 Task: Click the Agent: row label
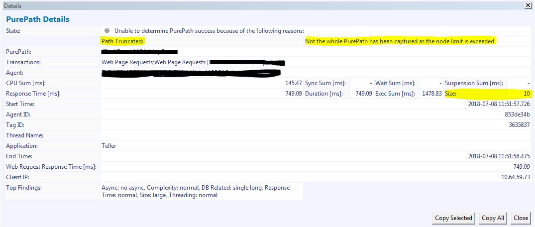point(14,73)
